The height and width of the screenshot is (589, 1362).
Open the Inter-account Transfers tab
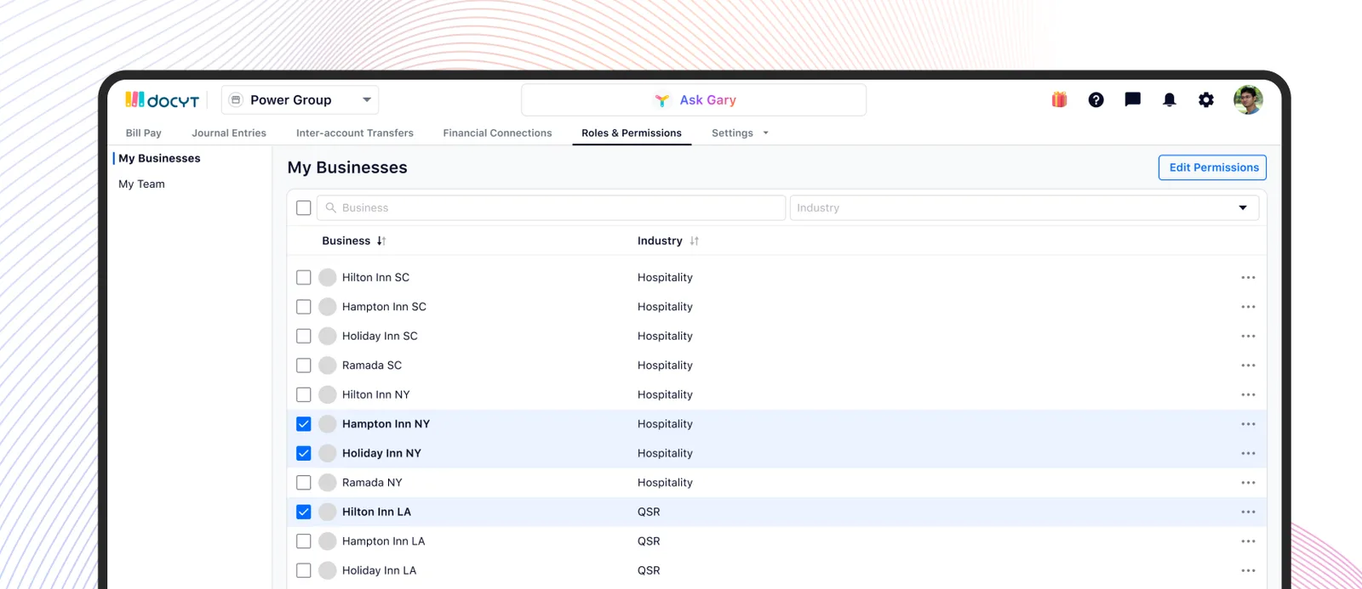pos(355,133)
